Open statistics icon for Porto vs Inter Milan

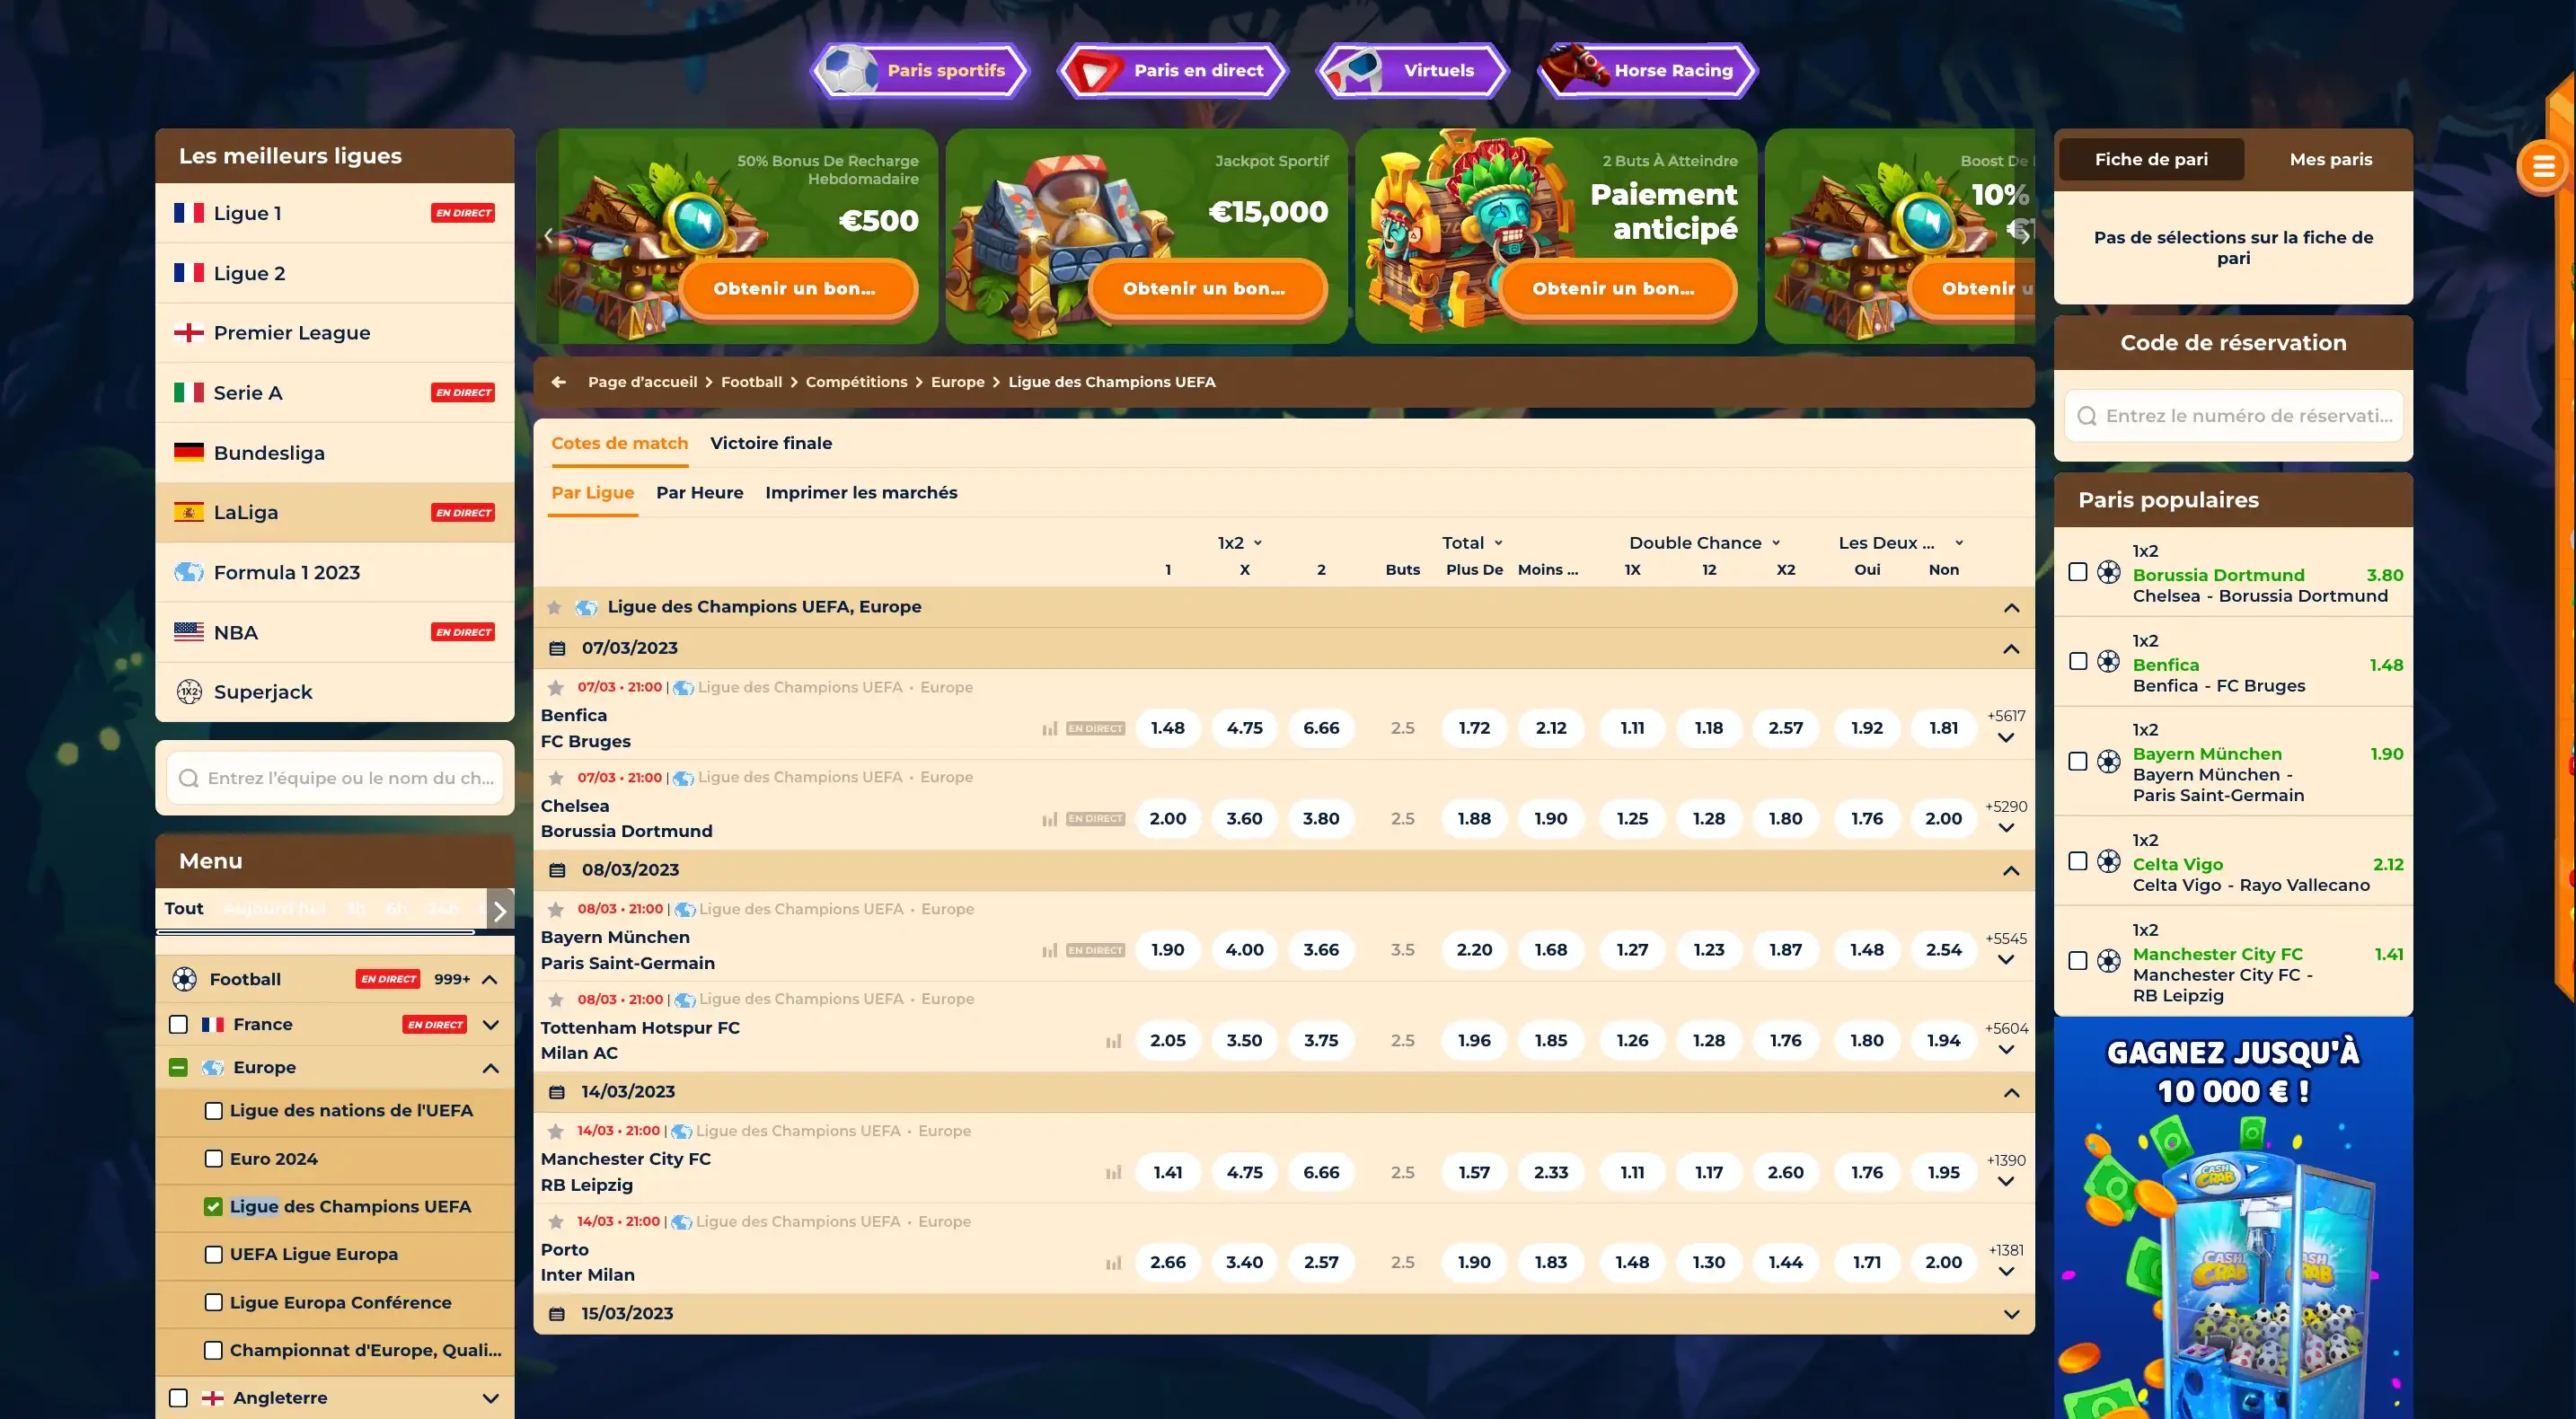pyautogui.click(x=1113, y=1263)
